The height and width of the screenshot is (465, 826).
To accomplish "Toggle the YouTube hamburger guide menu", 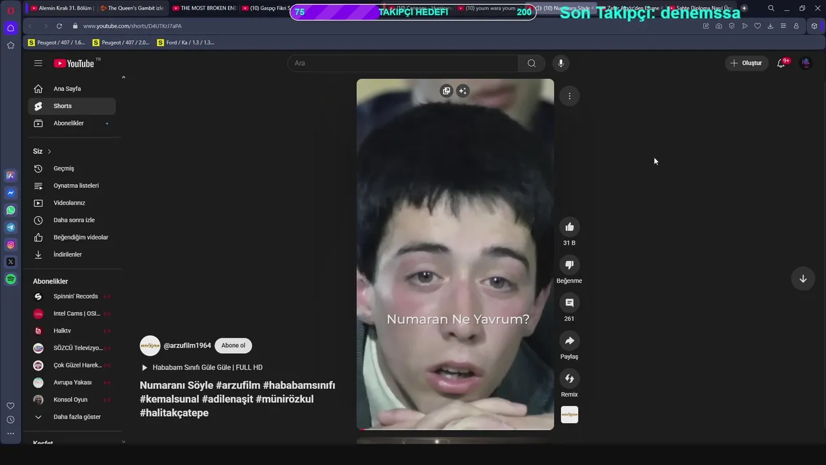I will coord(38,63).
